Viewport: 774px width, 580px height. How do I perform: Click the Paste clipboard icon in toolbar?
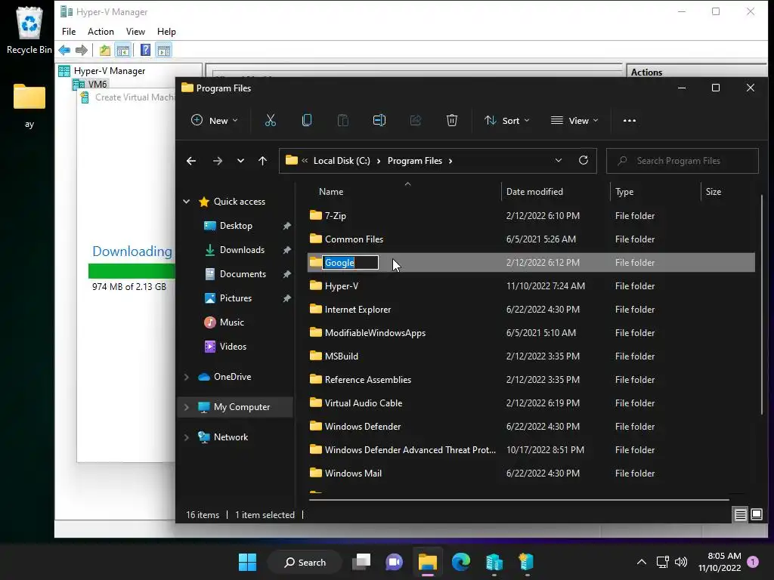(342, 120)
